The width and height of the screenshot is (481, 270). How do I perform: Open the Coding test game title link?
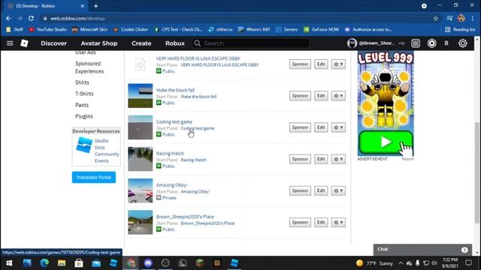click(x=174, y=121)
